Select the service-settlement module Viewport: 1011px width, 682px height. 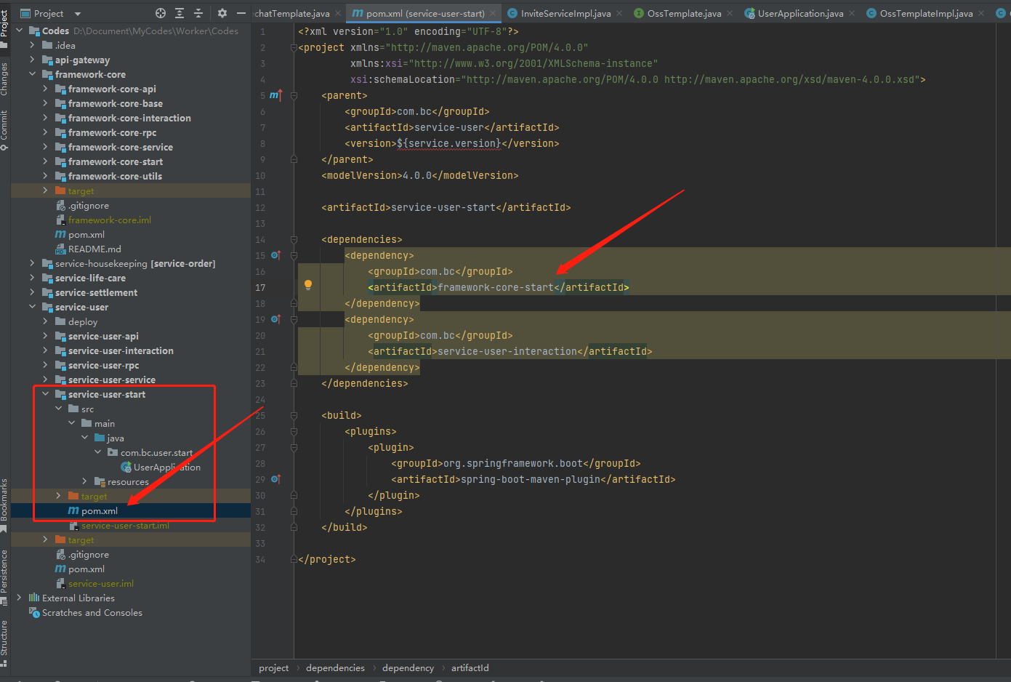click(x=96, y=292)
